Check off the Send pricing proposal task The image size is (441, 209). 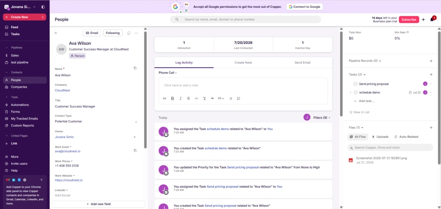coord(355,84)
